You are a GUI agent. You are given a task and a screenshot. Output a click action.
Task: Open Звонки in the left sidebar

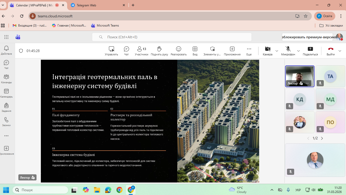click(x=6, y=122)
